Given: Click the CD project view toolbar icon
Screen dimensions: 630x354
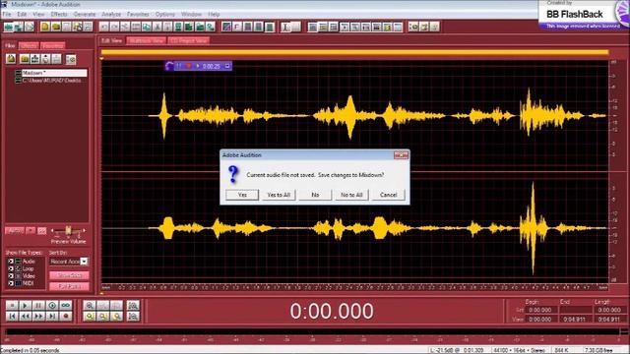Looking at the screenshot, I should [x=30, y=27].
